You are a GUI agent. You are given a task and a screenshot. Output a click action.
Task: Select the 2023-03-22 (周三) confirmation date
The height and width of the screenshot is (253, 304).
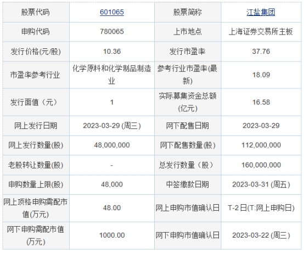click(x=261, y=235)
